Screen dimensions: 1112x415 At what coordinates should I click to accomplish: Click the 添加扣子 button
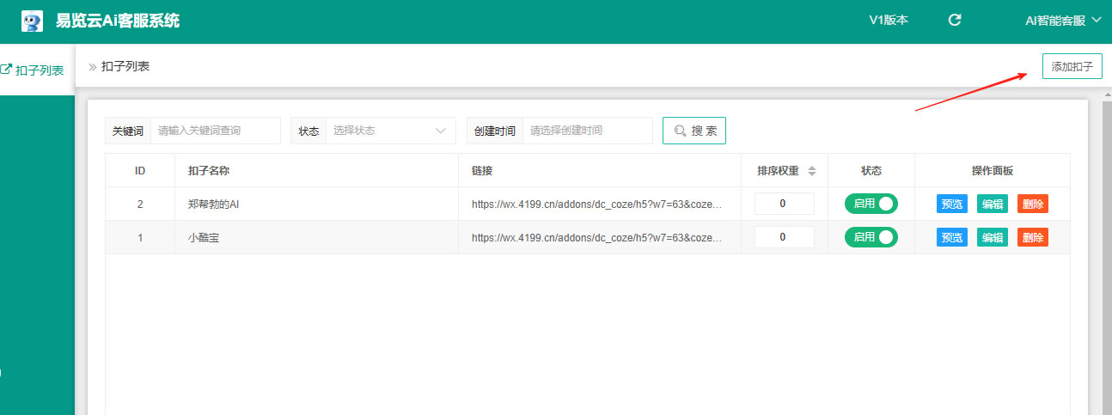click(x=1072, y=66)
